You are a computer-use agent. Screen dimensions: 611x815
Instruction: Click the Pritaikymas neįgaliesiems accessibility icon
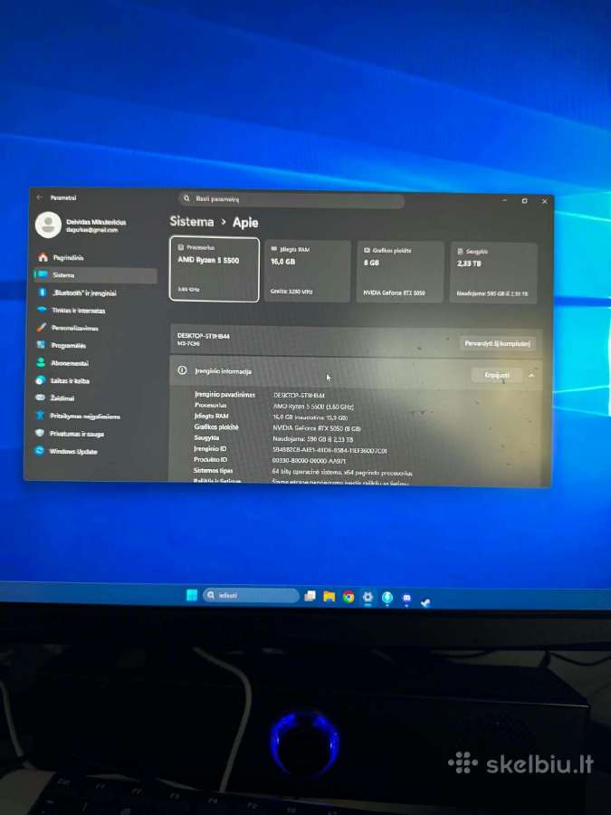(40, 416)
